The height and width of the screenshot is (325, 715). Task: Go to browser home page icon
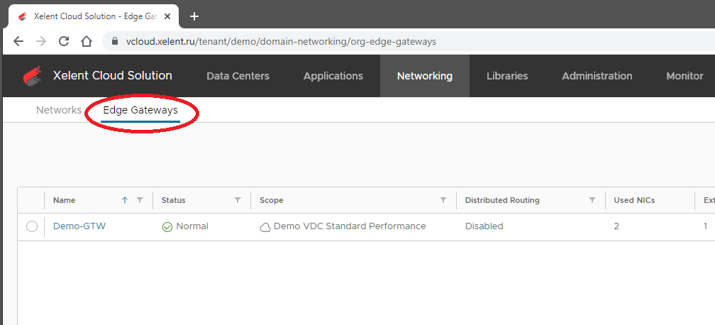87,42
